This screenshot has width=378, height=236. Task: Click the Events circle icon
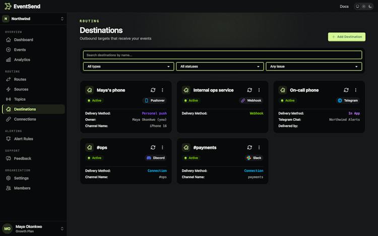[9, 50]
